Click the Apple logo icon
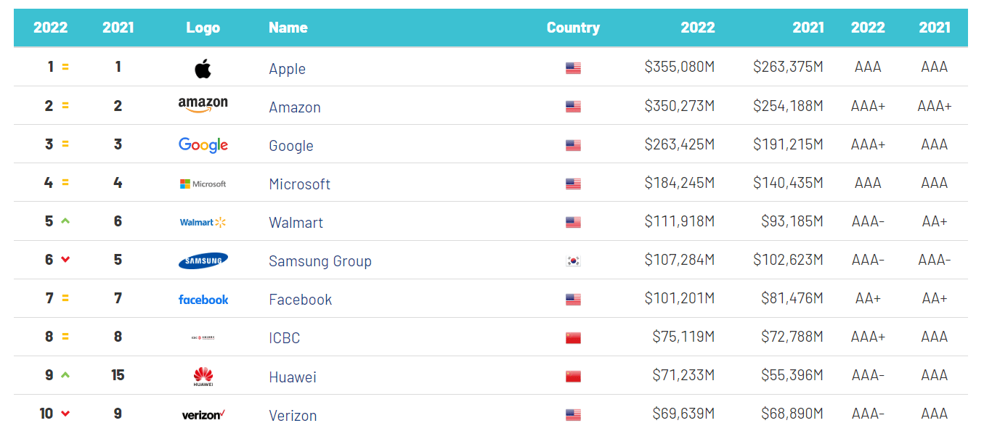This screenshot has height=431, width=984. (203, 69)
